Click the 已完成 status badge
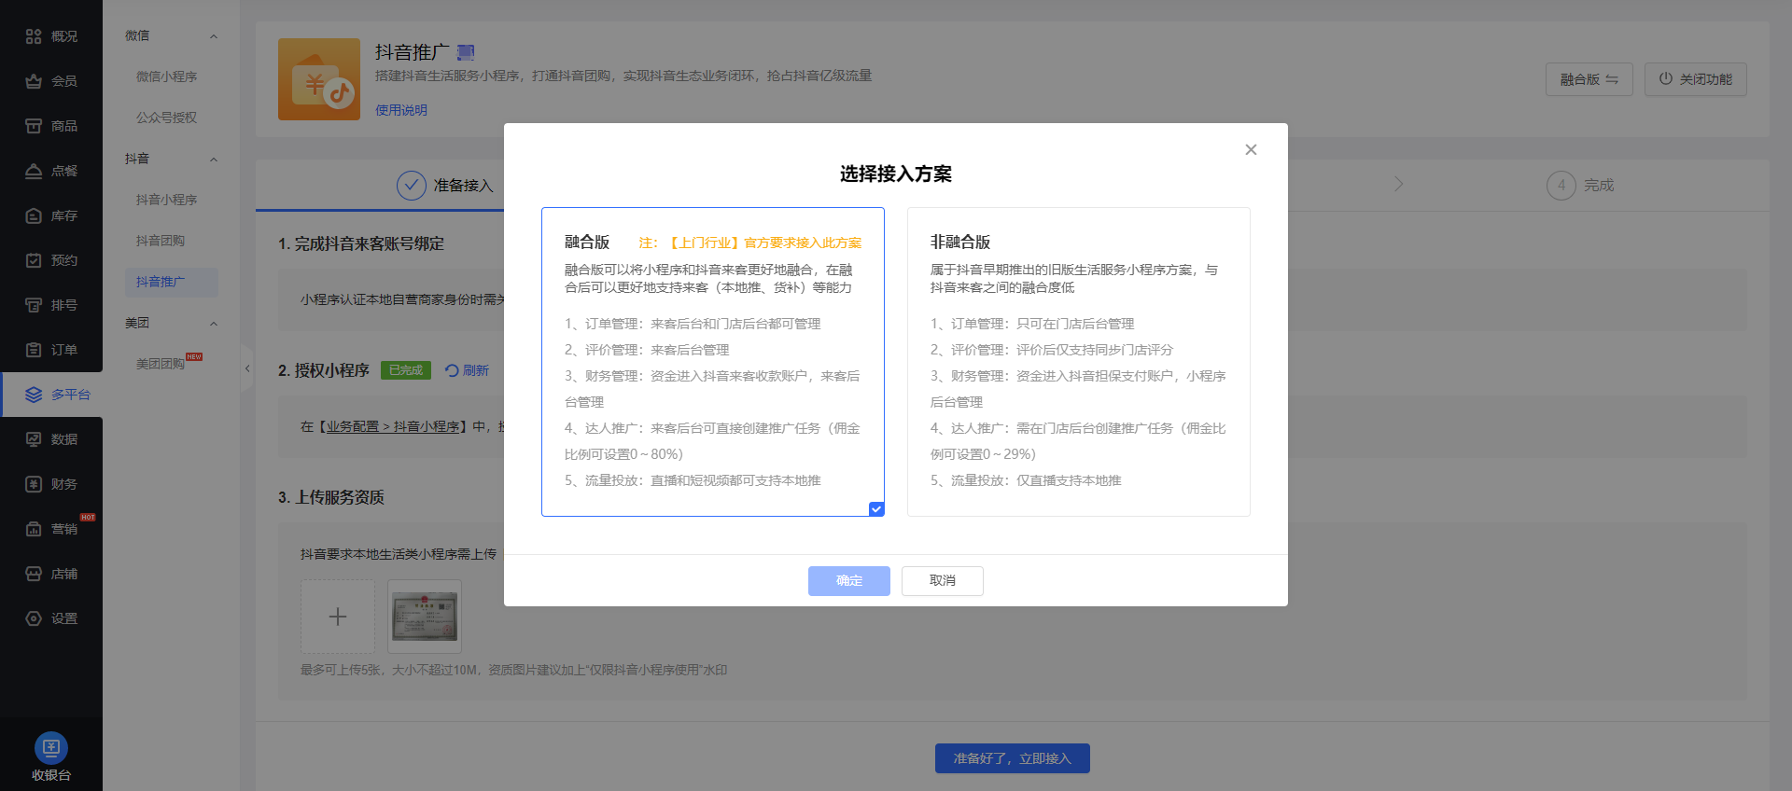The width and height of the screenshot is (1792, 791). pyautogui.click(x=406, y=370)
